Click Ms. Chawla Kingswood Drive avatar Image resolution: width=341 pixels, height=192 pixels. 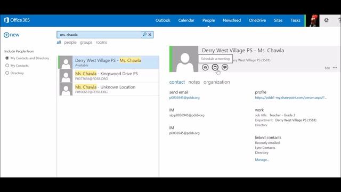point(66,76)
